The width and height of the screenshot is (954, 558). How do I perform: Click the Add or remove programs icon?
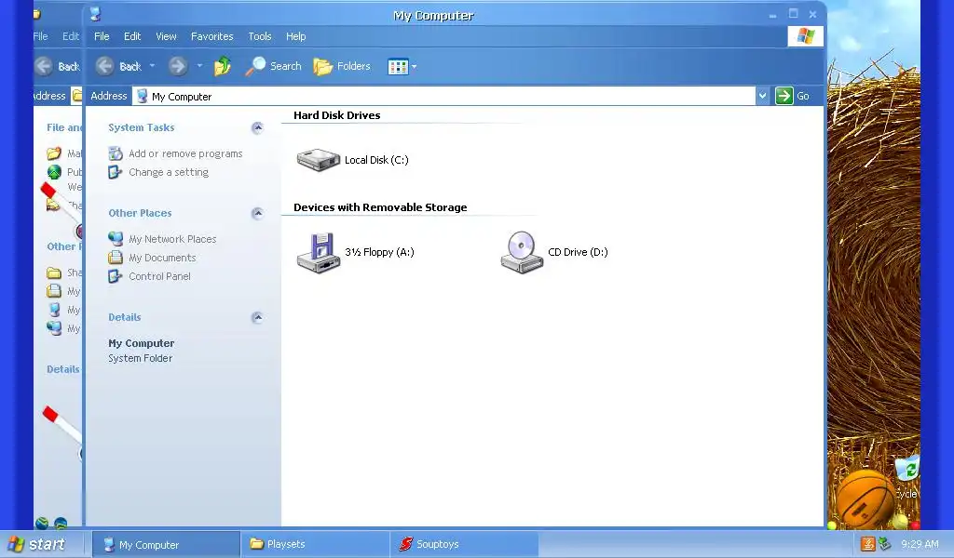116,153
